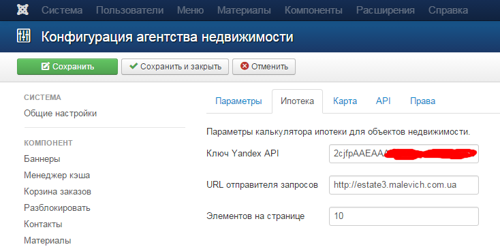500x251 pixels.
Task: Click the URL отправителя запросов label
Action: click(x=262, y=185)
